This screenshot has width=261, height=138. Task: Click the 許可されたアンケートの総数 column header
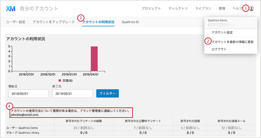tap(84, 121)
